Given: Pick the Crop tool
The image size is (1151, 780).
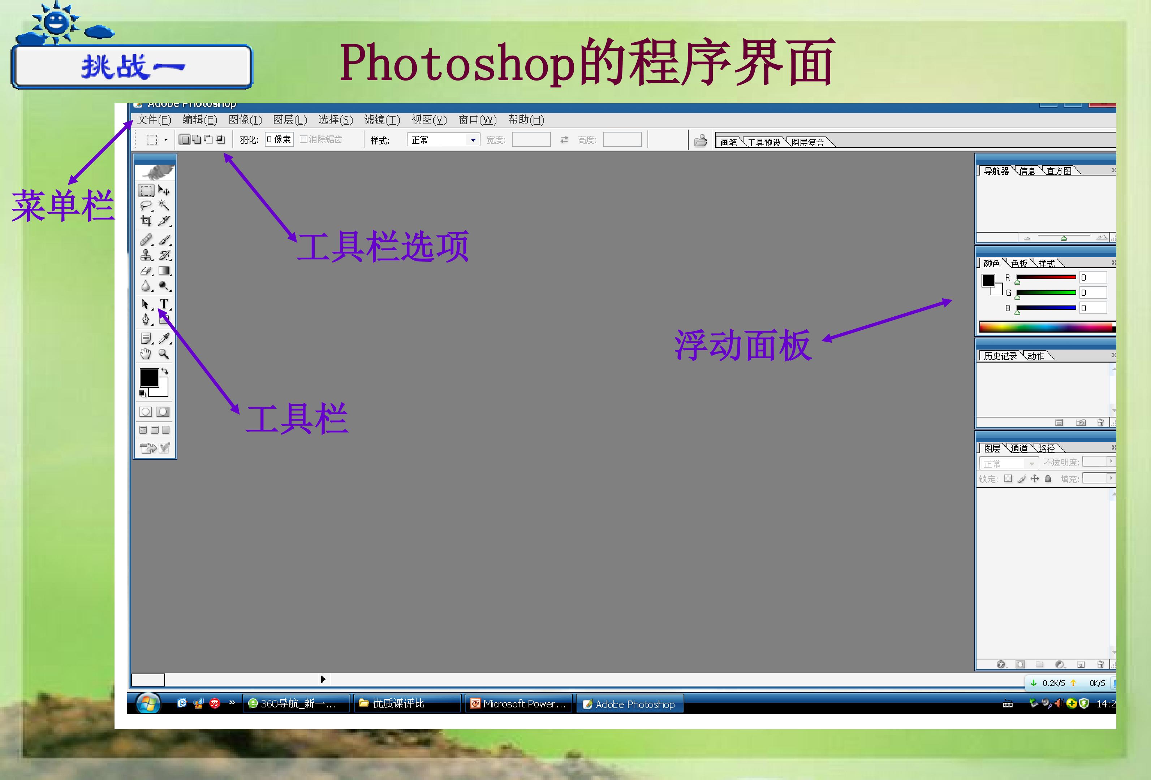Looking at the screenshot, I should 146,221.
